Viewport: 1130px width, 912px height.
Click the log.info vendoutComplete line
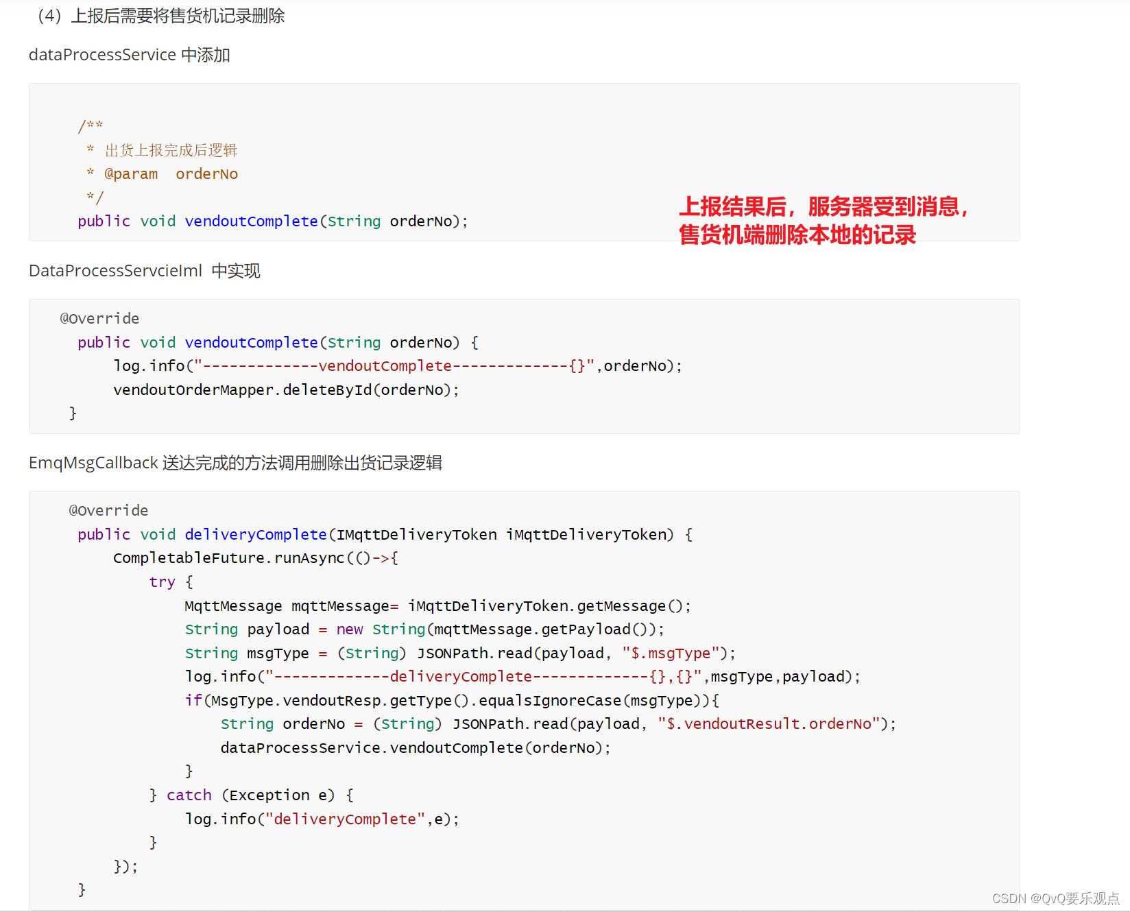click(398, 366)
